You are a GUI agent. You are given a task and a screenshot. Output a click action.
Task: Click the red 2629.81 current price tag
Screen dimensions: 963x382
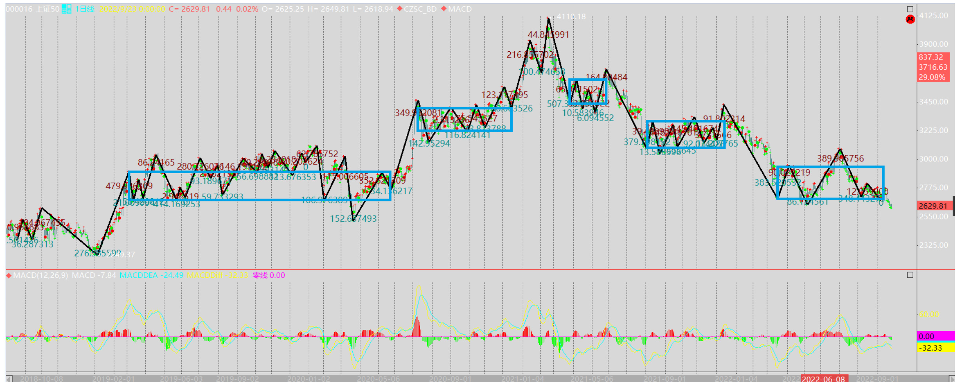[x=933, y=206]
